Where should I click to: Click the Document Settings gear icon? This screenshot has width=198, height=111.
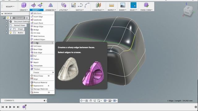pos(11,22)
